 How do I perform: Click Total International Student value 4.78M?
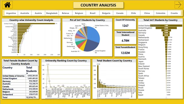click(125, 41)
